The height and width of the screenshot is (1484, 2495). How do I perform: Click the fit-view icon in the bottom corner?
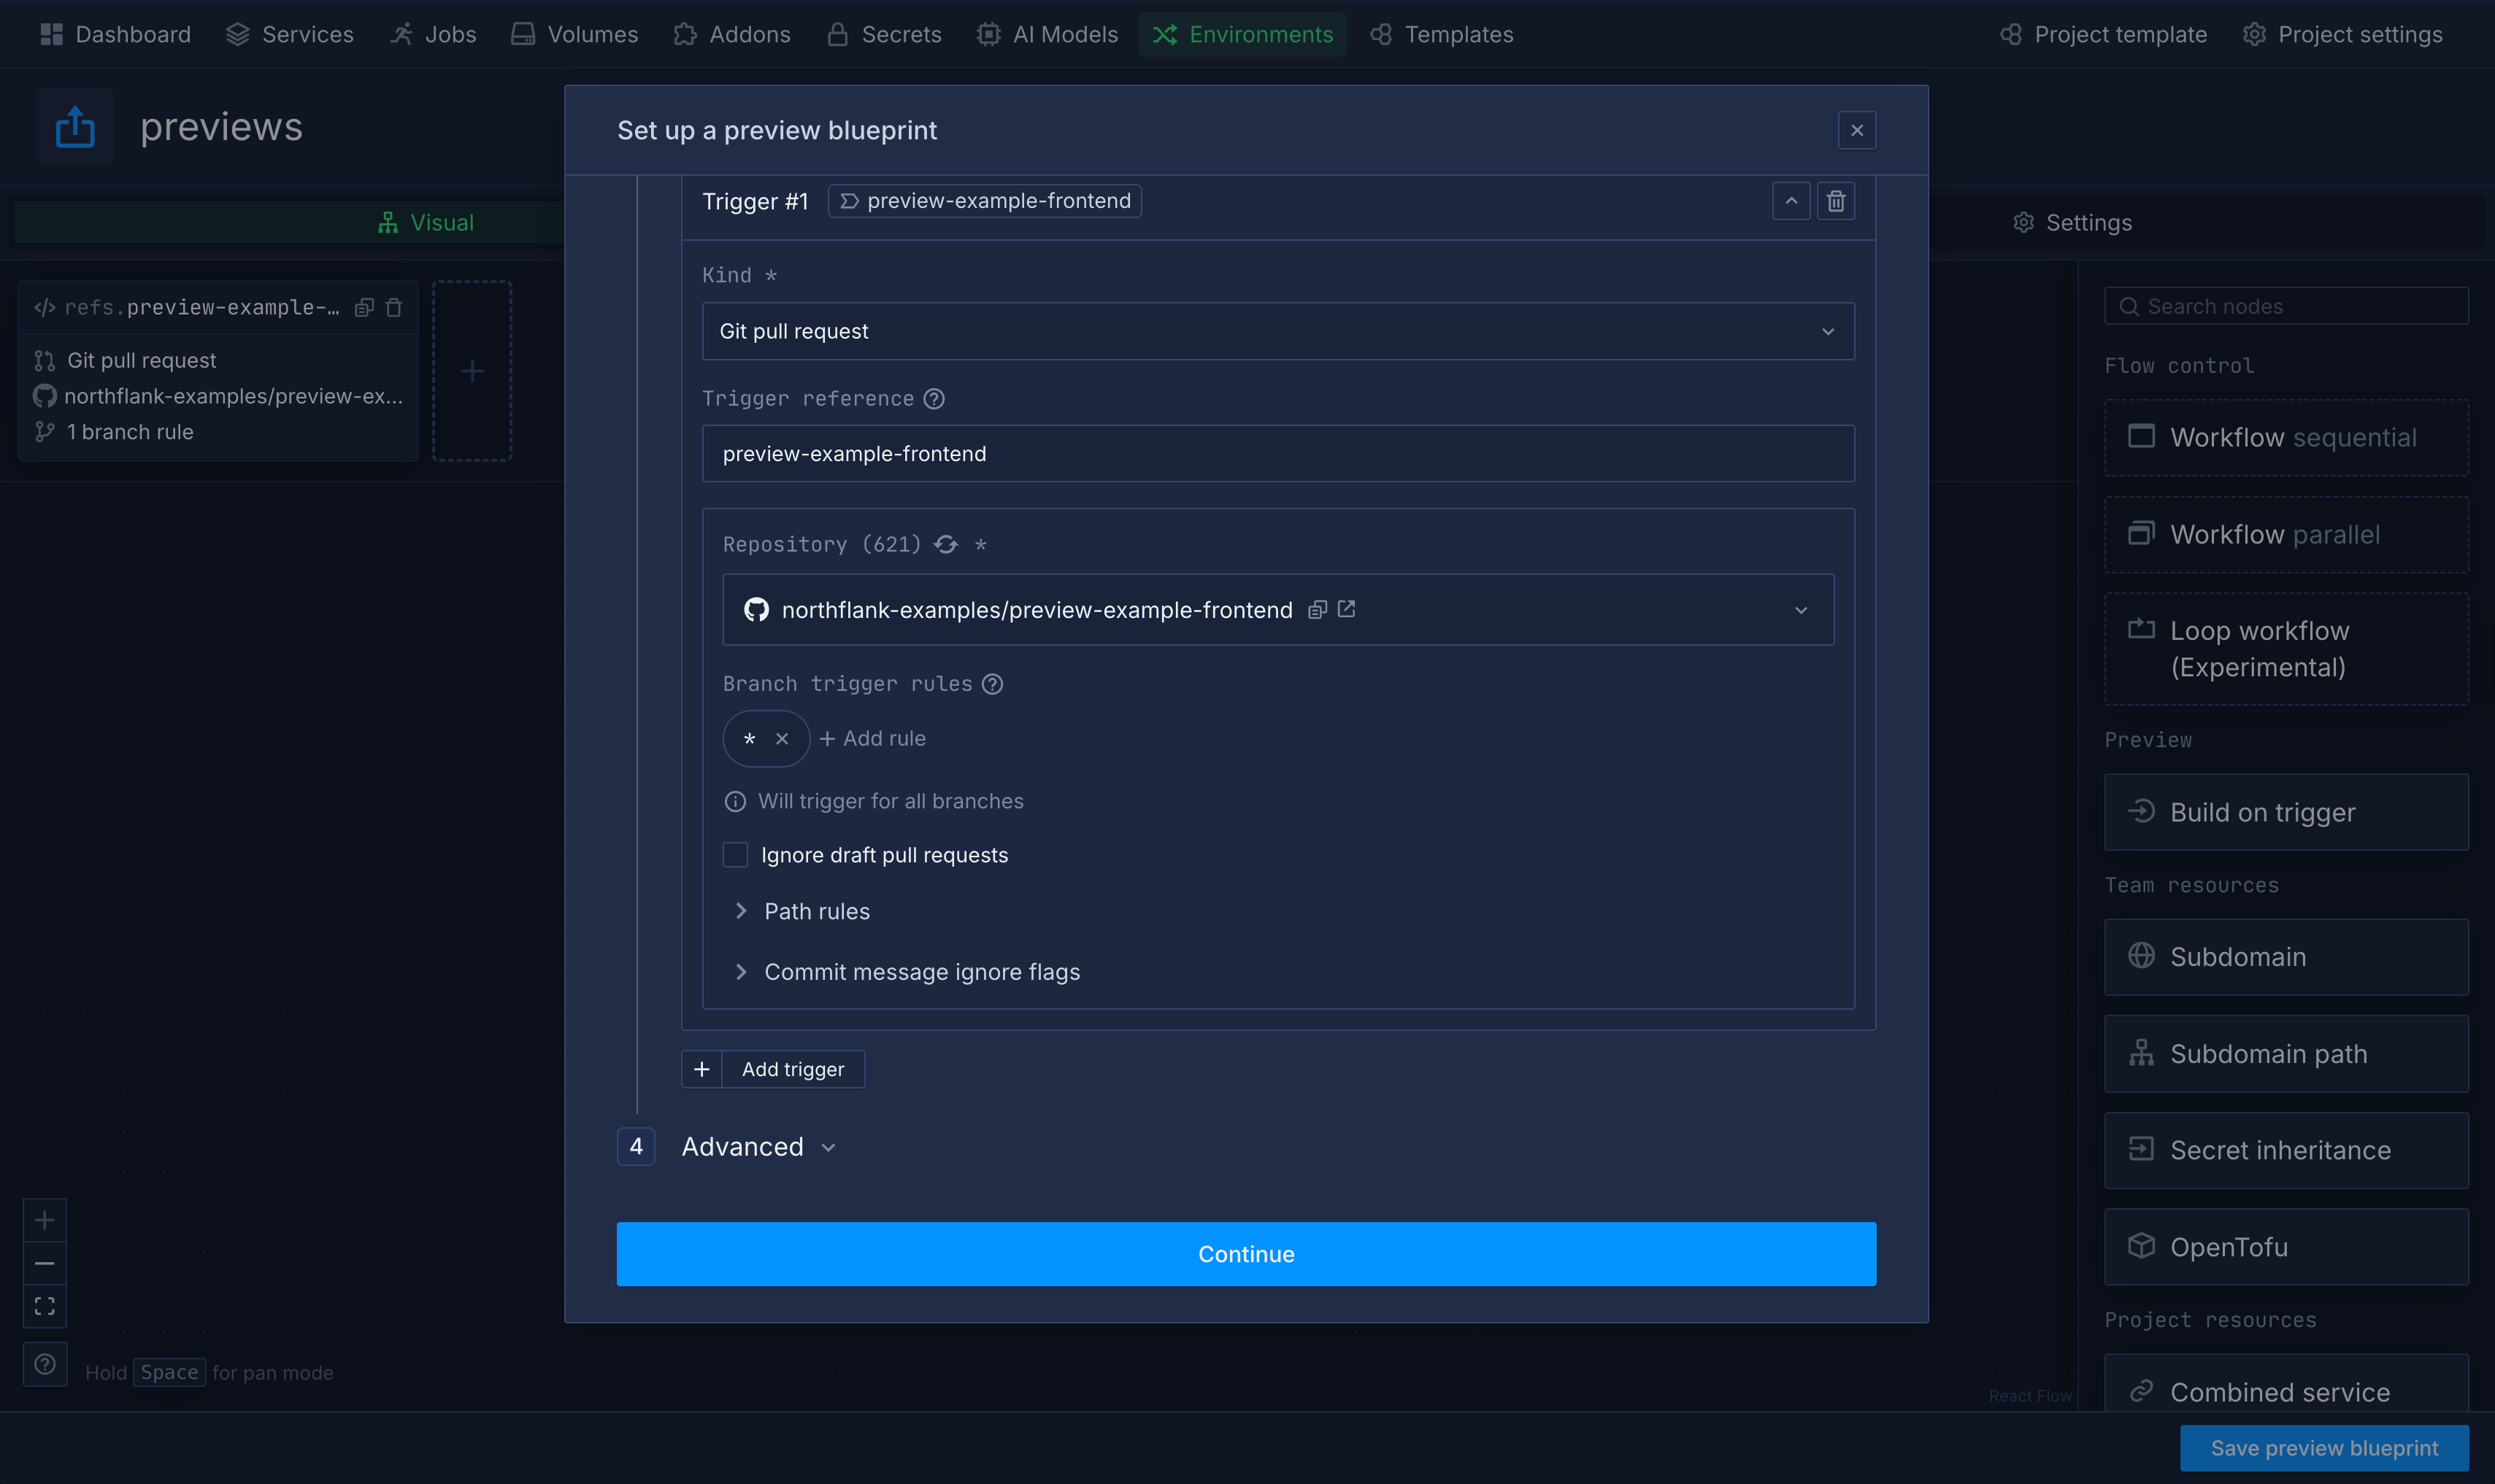point(44,1305)
